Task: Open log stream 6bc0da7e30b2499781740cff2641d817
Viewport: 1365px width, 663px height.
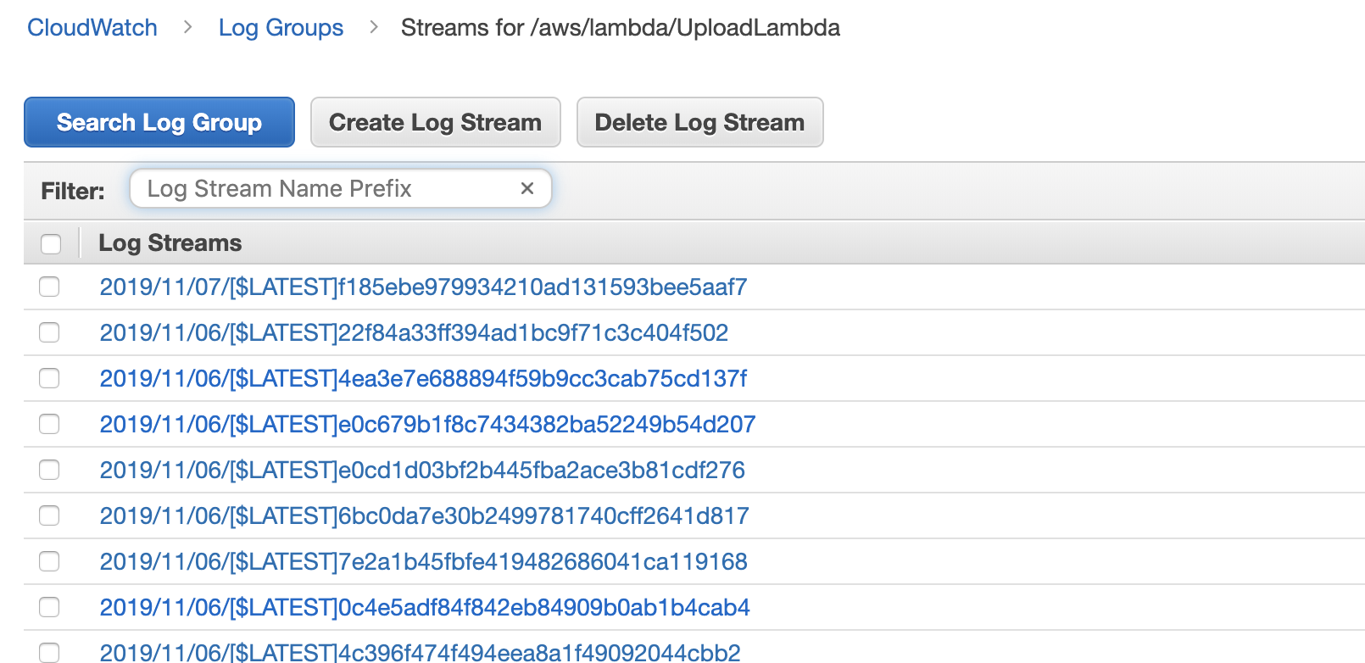Action: pyautogui.click(x=424, y=516)
